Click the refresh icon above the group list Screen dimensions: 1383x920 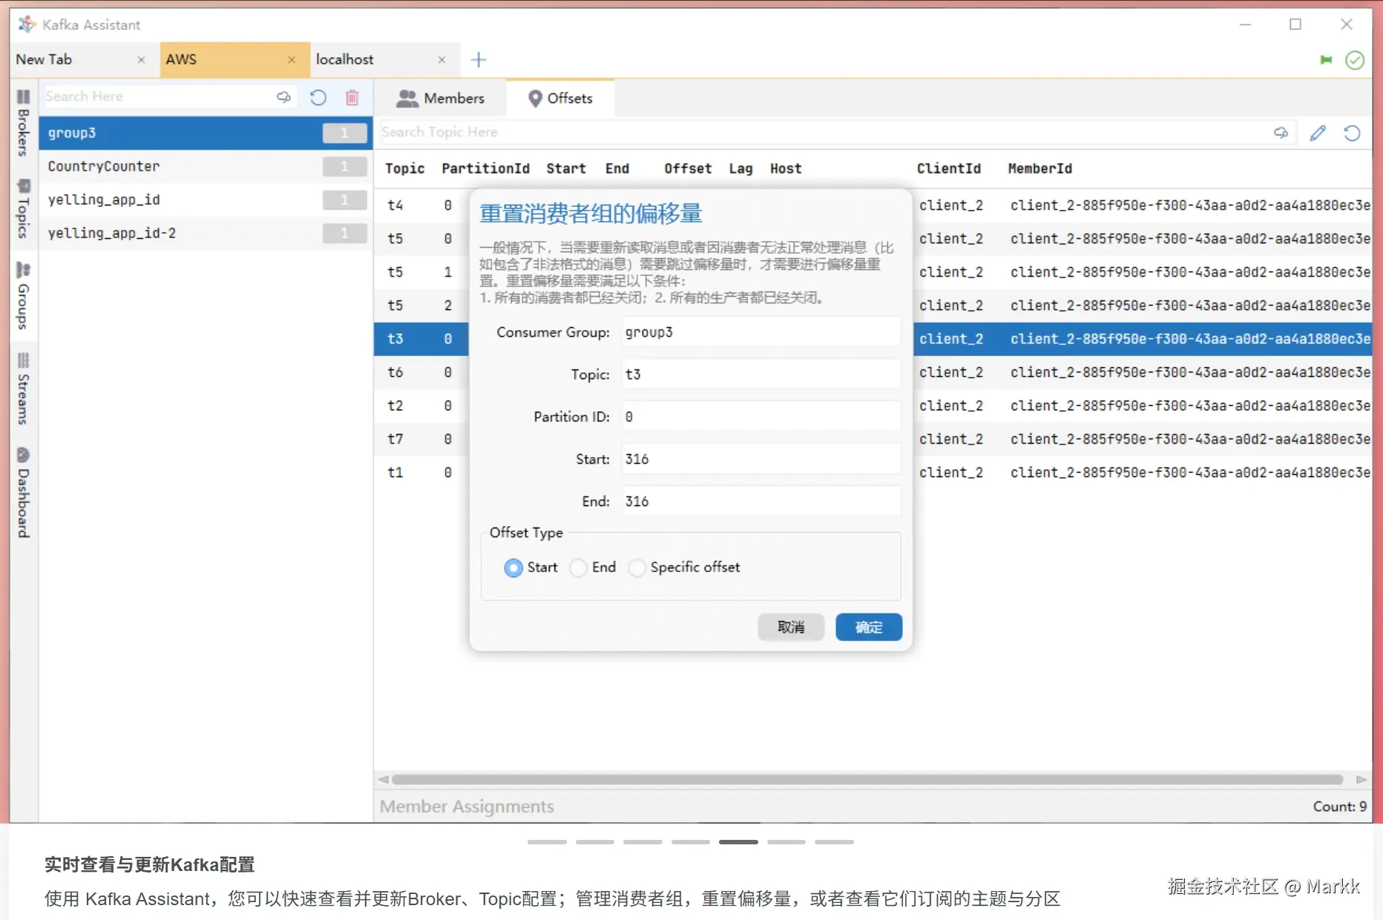tap(318, 97)
